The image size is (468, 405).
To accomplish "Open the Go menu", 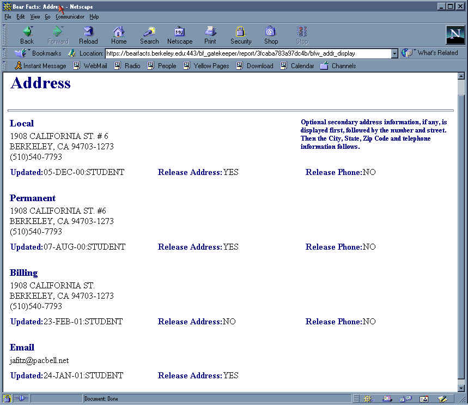I will (x=48, y=17).
